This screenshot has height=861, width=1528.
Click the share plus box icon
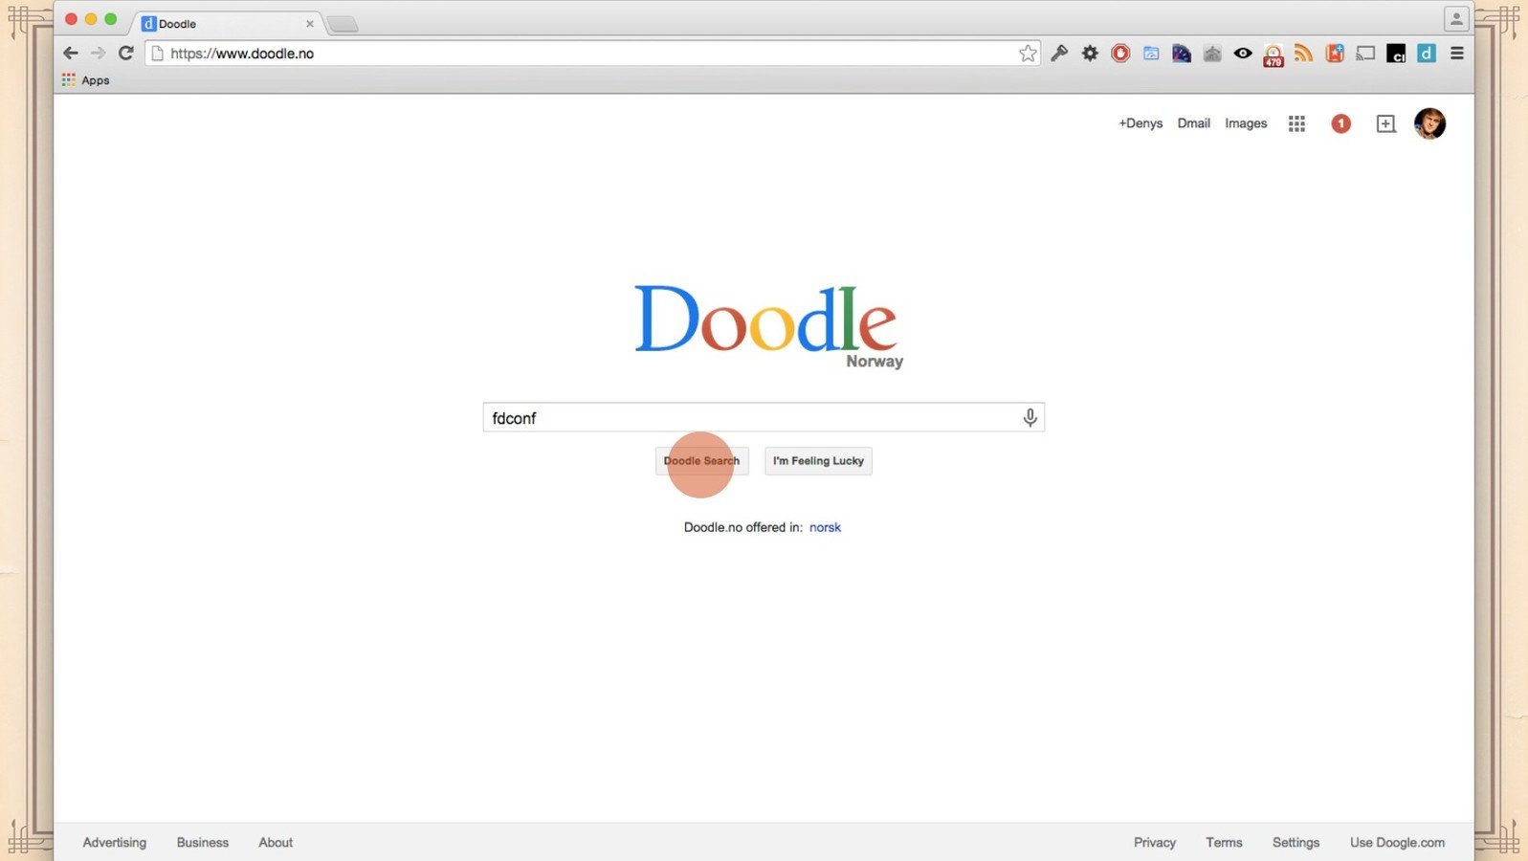click(x=1385, y=123)
